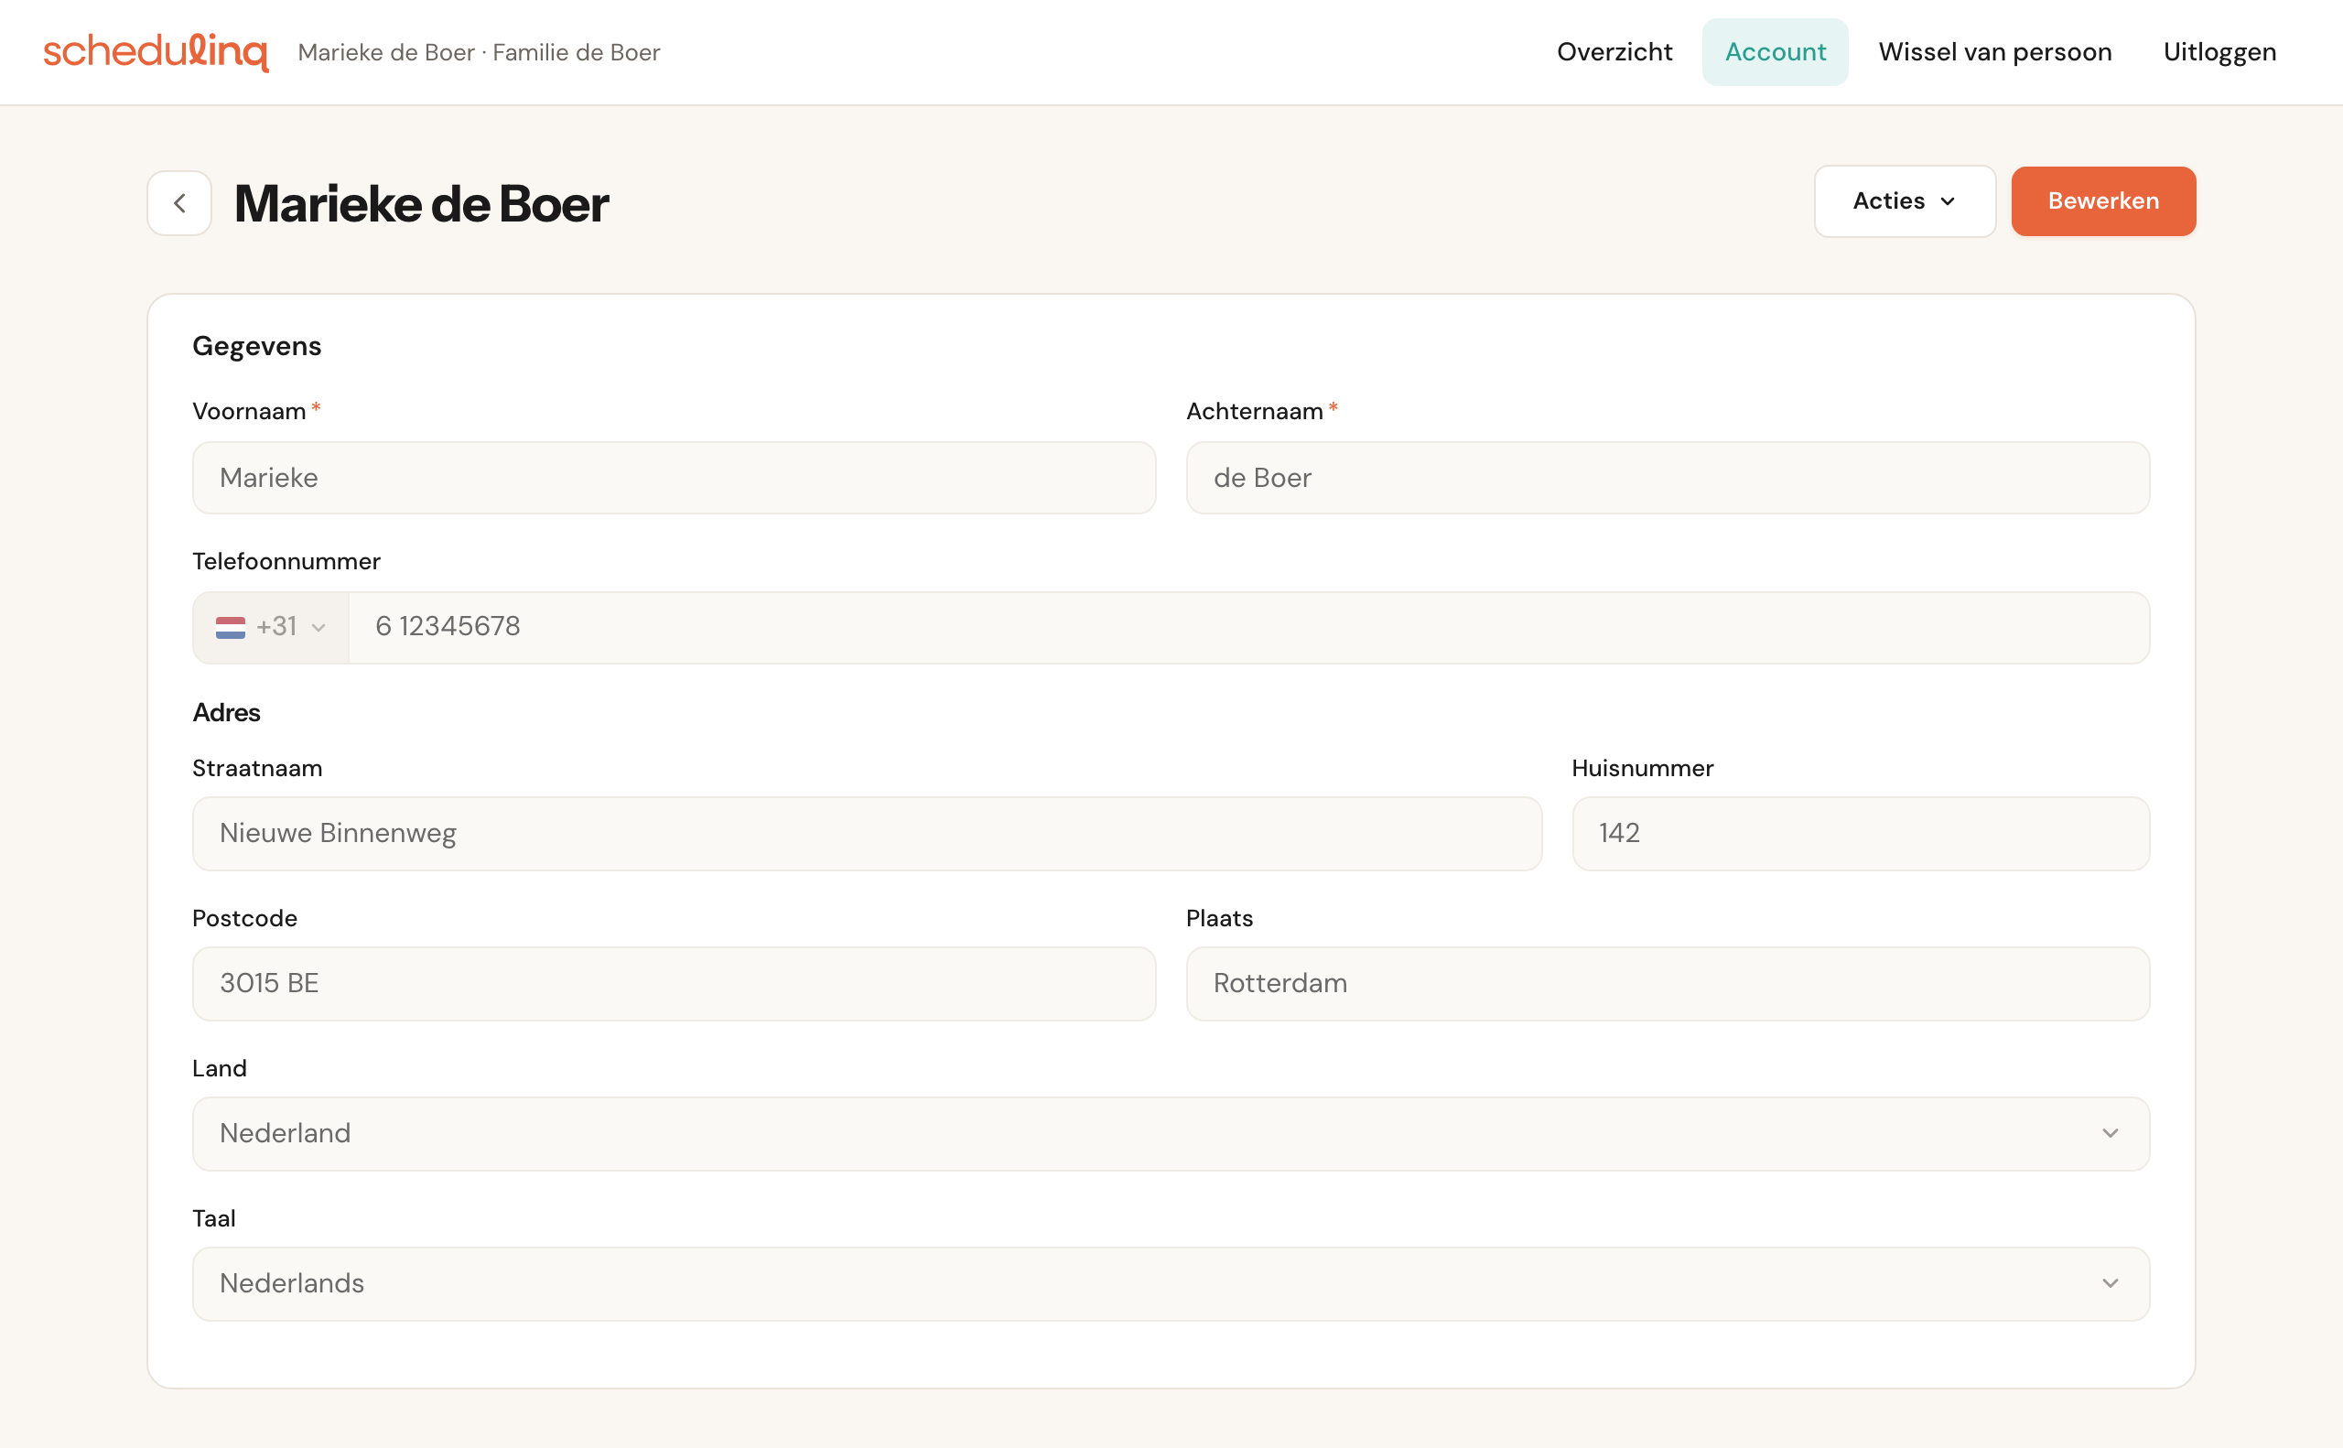The image size is (2343, 1448).
Task: Click the Huisnummer field showing 142
Action: coord(1861,833)
